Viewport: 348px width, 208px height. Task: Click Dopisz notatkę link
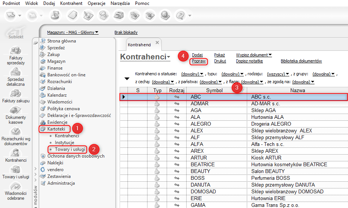[249, 61]
